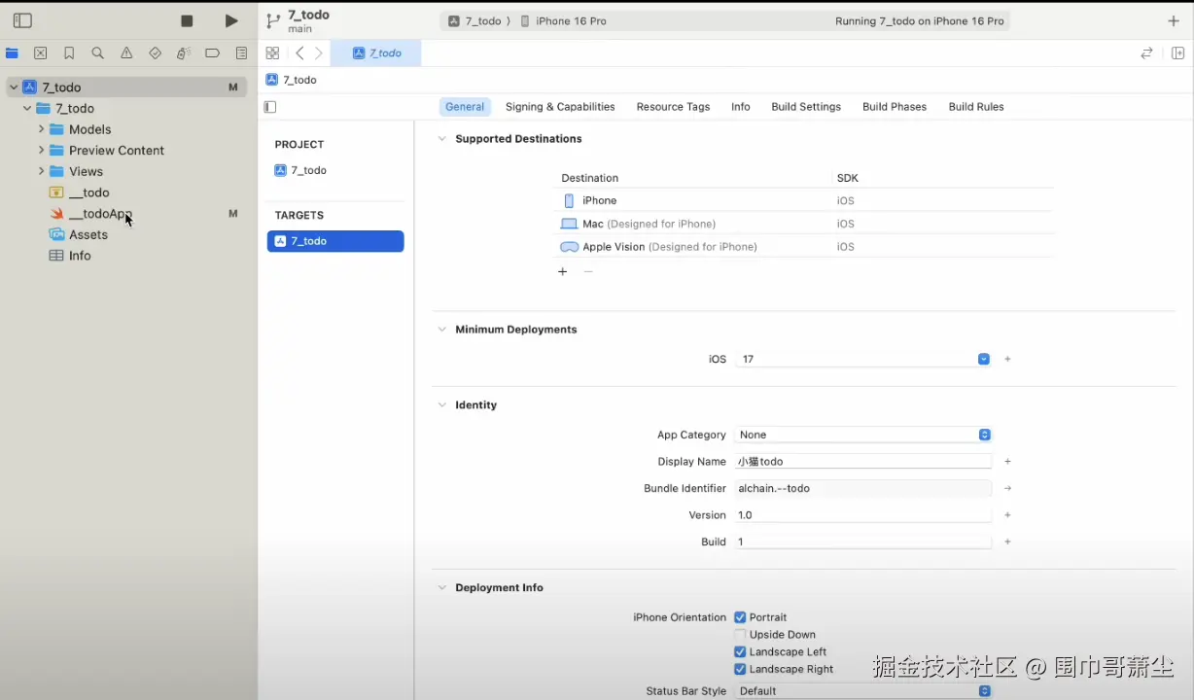Open the Breakpoint navigator
This screenshot has width=1194, height=700.
coord(212,53)
